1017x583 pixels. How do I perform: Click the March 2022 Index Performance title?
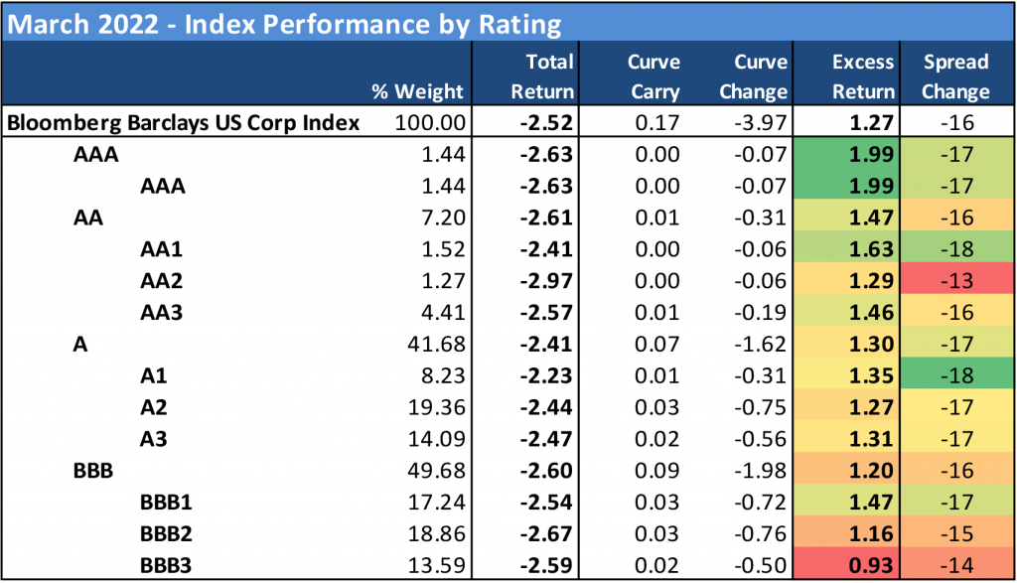(x=285, y=23)
